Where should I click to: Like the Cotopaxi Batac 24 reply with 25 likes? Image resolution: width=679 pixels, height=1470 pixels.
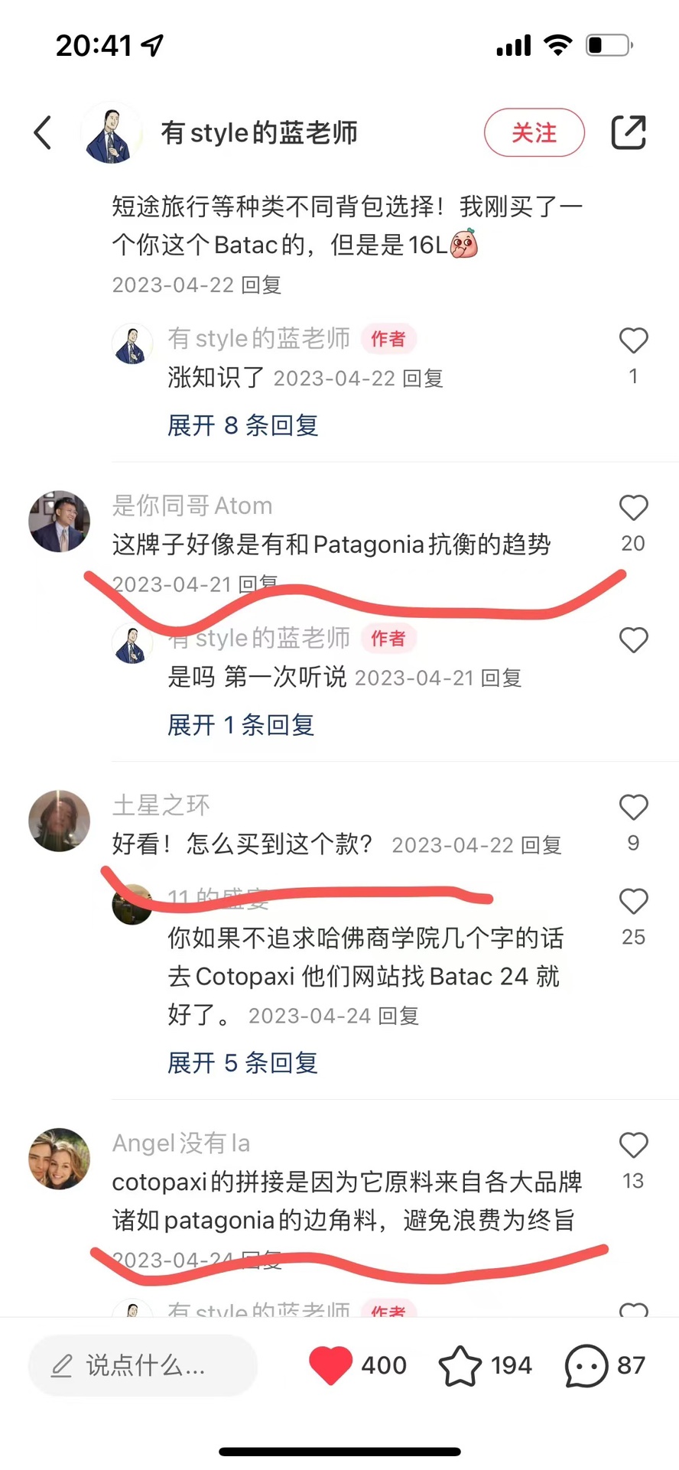point(633,902)
